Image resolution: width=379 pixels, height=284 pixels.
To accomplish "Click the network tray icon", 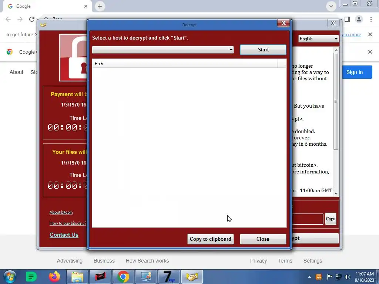I will tap(339, 277).
